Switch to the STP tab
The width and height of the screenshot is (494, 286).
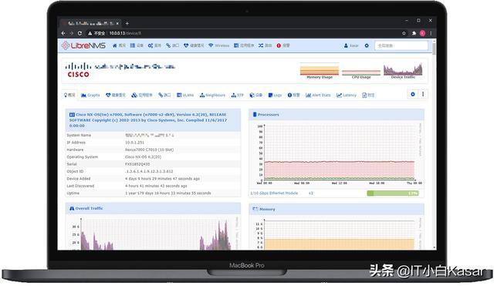(x=237, y=95)
